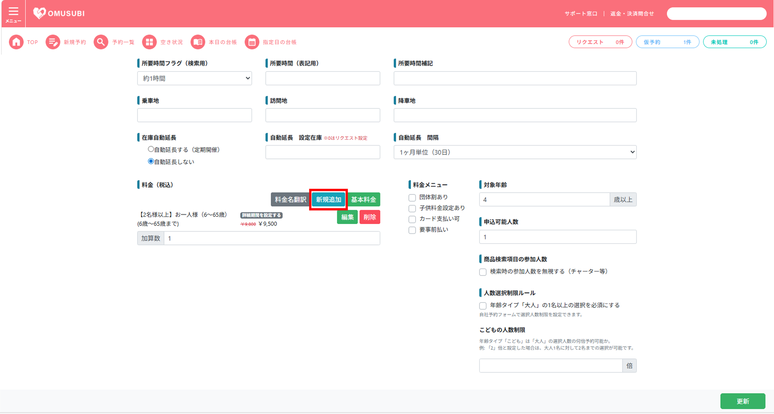
Task: Focus 乗車地 input field
Action: click(195, 115)
